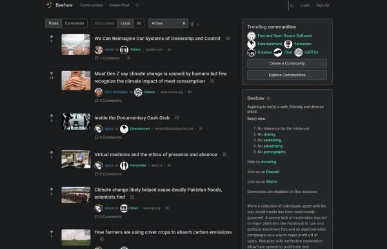Switch listing to Local
The width and height of the screenshot is (387, 249).
coord(125,23)
